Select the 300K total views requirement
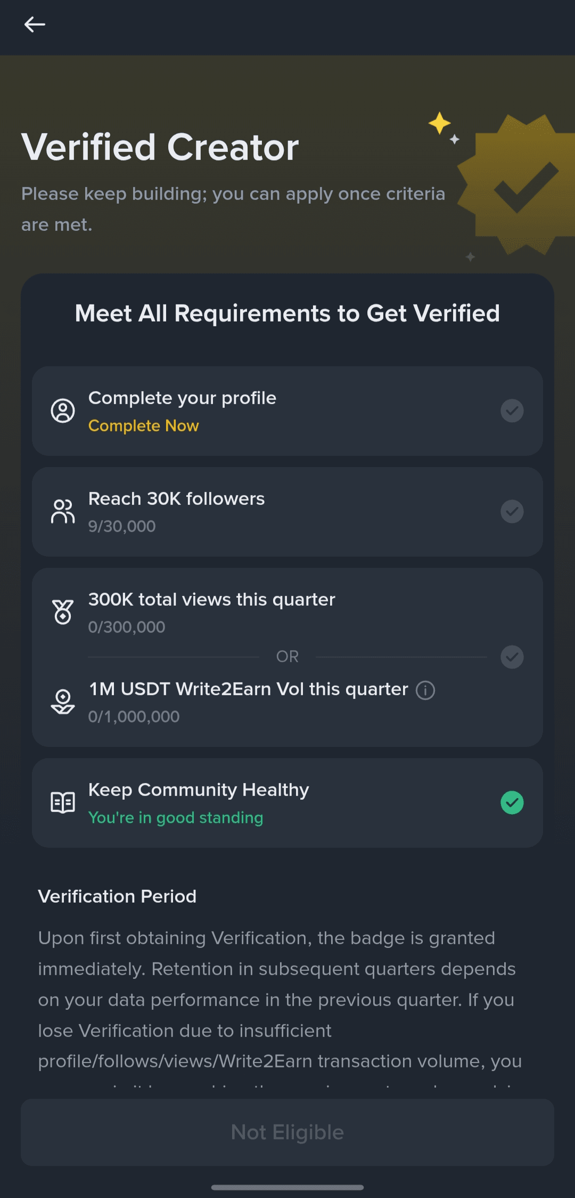 [x=211, y=600]
